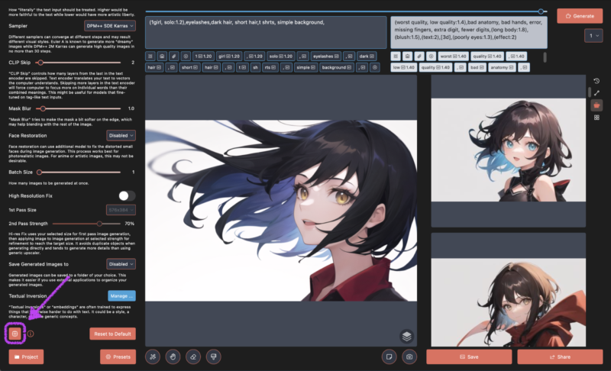This screenshot has width=611, height=371.
Task: Toggle the High Resolution Fix switch
Action: click(126, 195)
